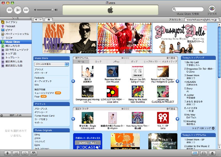Select 最近再生した曲 smart playlist
The width and height of the screenshot is (221, 157).
coord(16,61)
